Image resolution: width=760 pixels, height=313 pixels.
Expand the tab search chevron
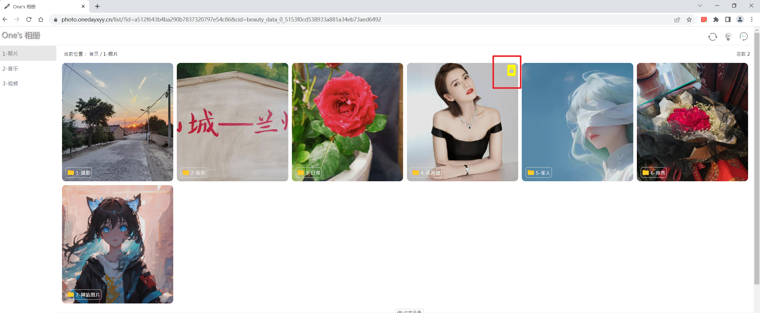(700, 6)
